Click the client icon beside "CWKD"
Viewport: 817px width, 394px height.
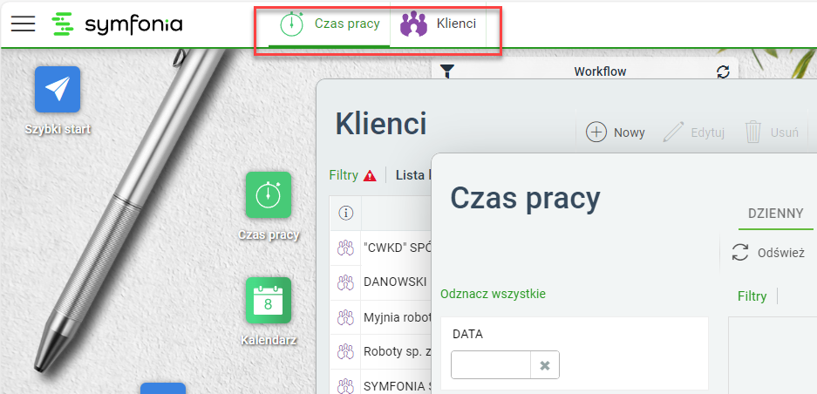(345, 248)
